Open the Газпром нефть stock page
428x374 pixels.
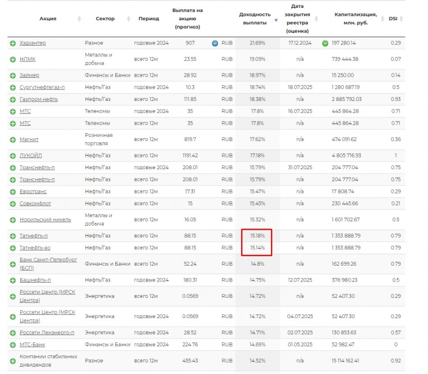coord(37,99)
